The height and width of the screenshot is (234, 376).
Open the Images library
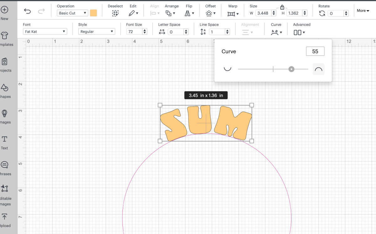click(5, 117)
